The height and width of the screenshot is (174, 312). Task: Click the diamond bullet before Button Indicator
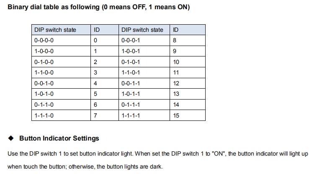tap(11, 138)
